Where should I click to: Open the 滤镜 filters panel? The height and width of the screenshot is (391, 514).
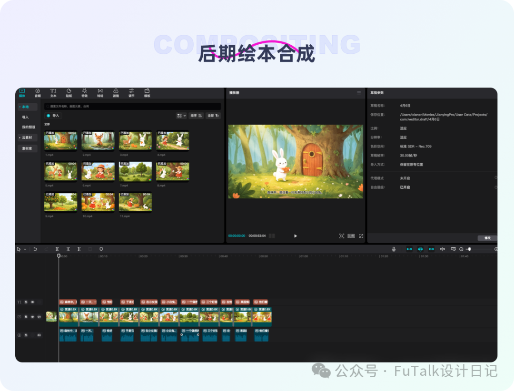[x=116, y=93]
